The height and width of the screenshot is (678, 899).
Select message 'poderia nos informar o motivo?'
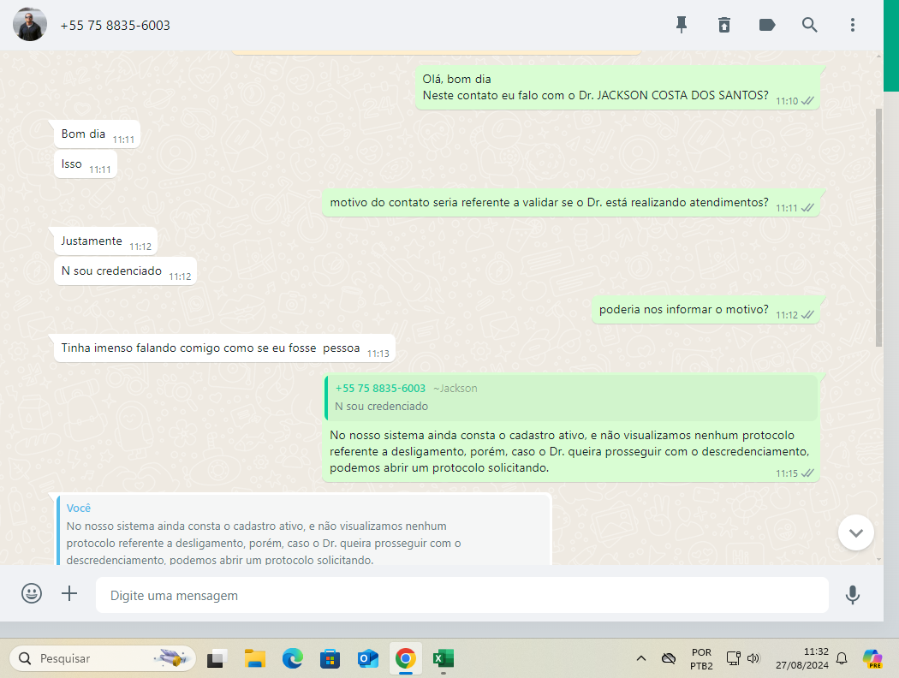[706, 310]
